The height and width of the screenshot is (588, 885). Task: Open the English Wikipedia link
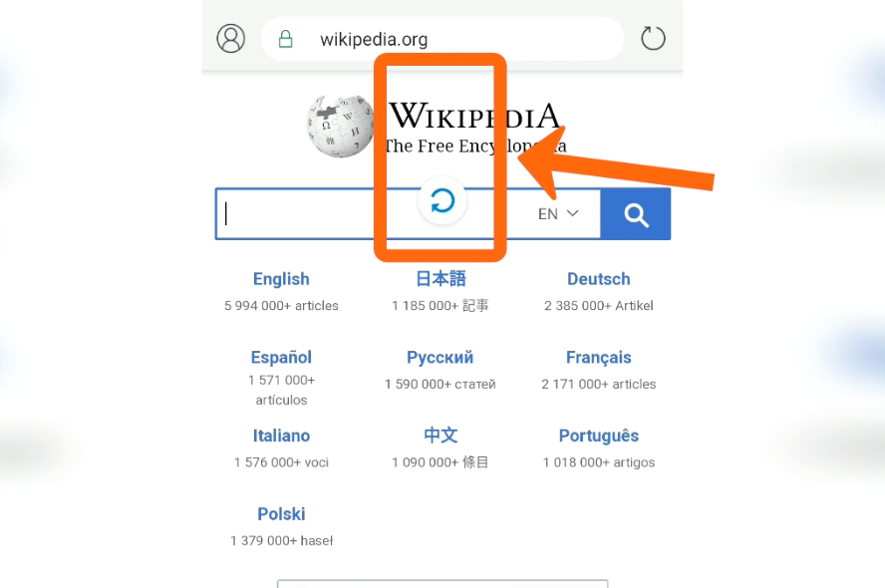(281, 279)
